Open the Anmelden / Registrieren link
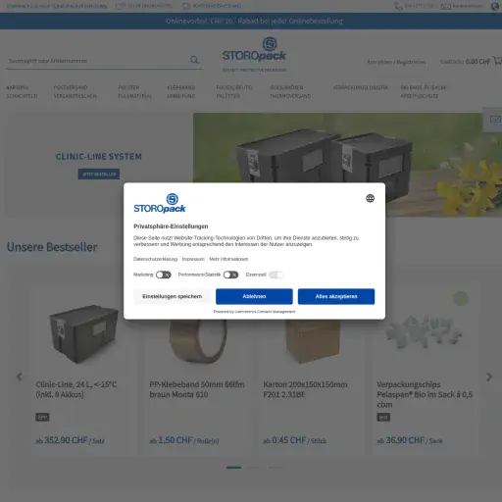This screenshot has width=502, height=502. pyautogui.click(x=396, y=62)
